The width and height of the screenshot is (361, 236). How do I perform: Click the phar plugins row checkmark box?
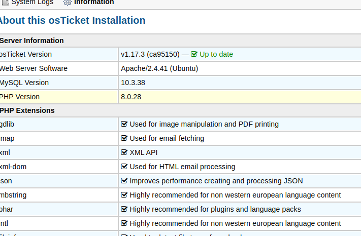click(x=124, y=209)
